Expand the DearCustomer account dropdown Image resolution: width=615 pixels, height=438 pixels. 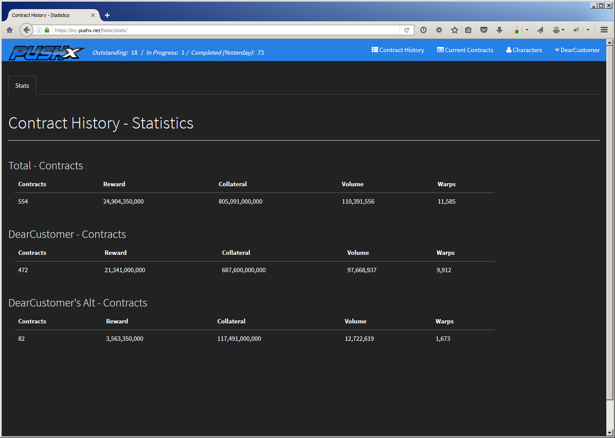(x=577, y=50)
